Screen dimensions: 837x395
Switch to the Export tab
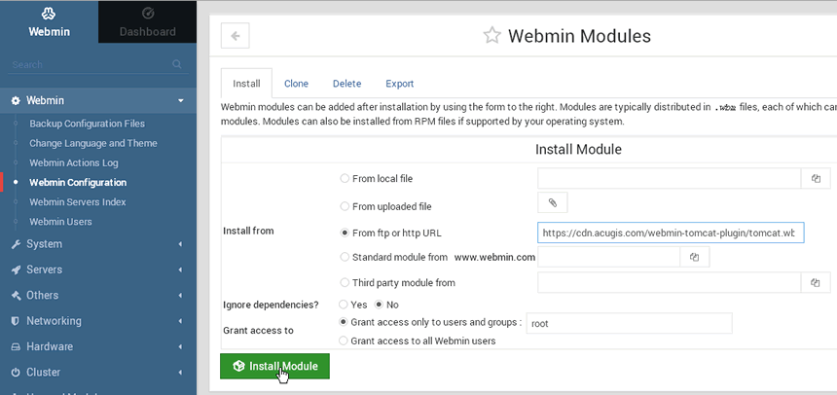pyautogui.click(x=399, y=84)
